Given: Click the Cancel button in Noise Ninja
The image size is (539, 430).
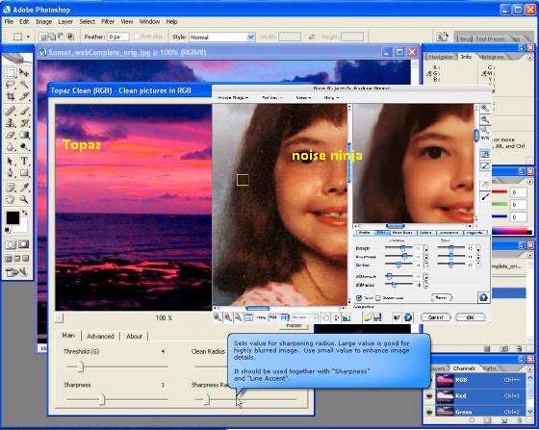Looking at the screenshot, I should click(x=435, y=317).
